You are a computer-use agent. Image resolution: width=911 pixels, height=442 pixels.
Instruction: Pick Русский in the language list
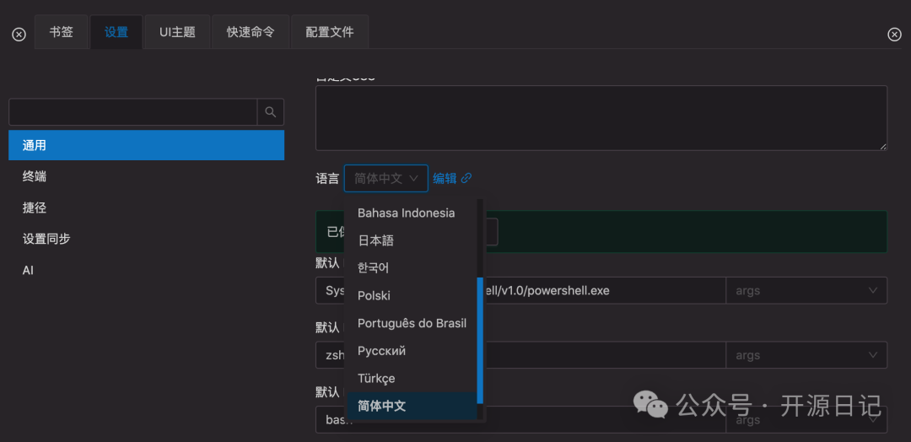pos(381,350)
